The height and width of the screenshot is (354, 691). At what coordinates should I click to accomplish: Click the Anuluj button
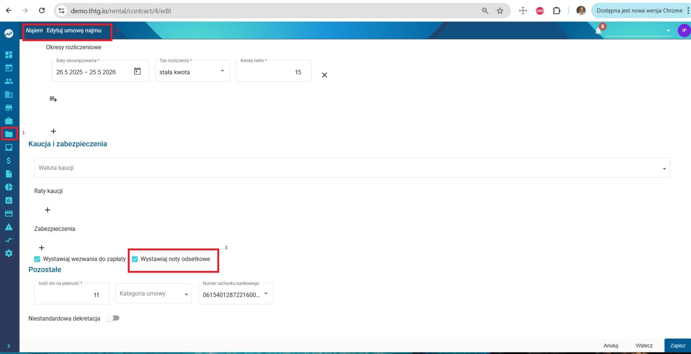pos(611,346)
